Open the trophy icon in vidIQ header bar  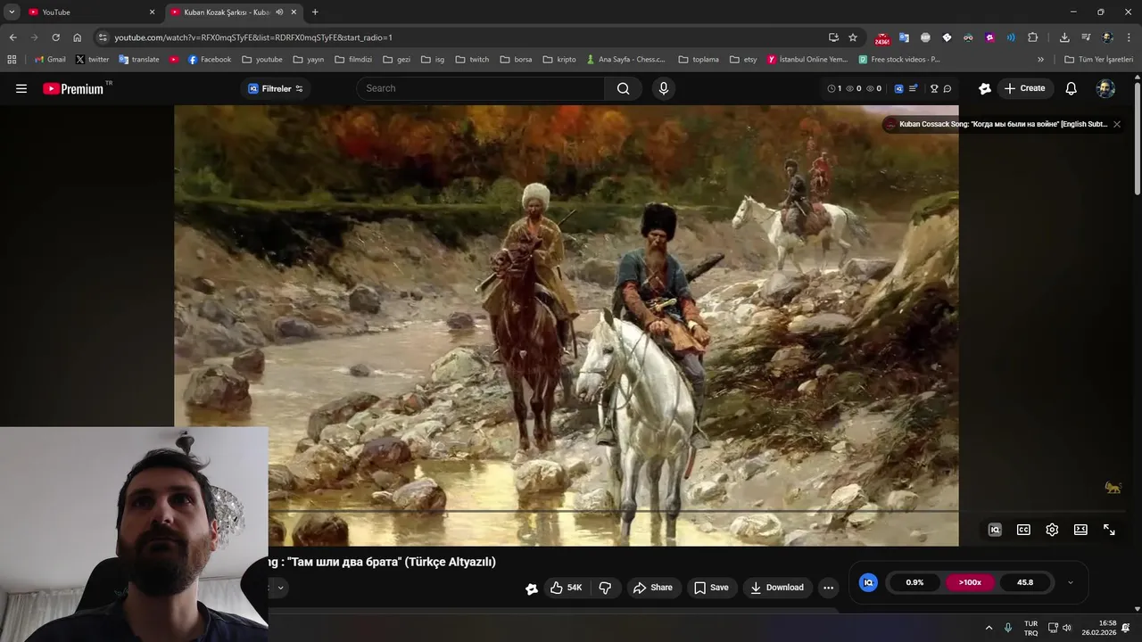pos(934,88)
